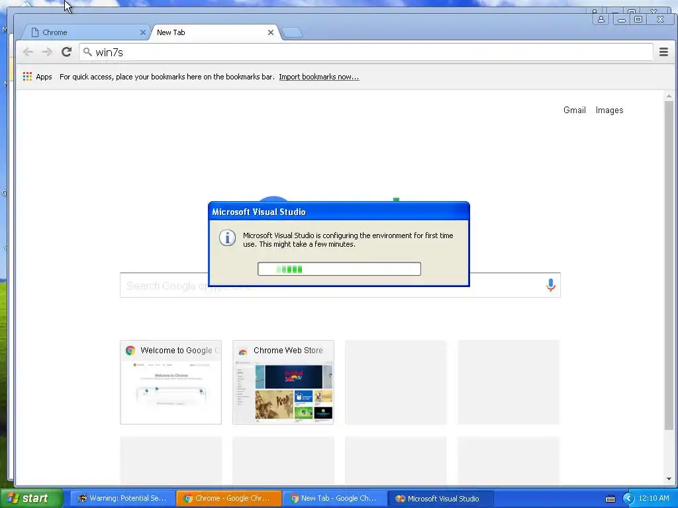Click the Chrome back arrow button
The height and width of the screenshot is (508, 678).
tap(28, 52)
